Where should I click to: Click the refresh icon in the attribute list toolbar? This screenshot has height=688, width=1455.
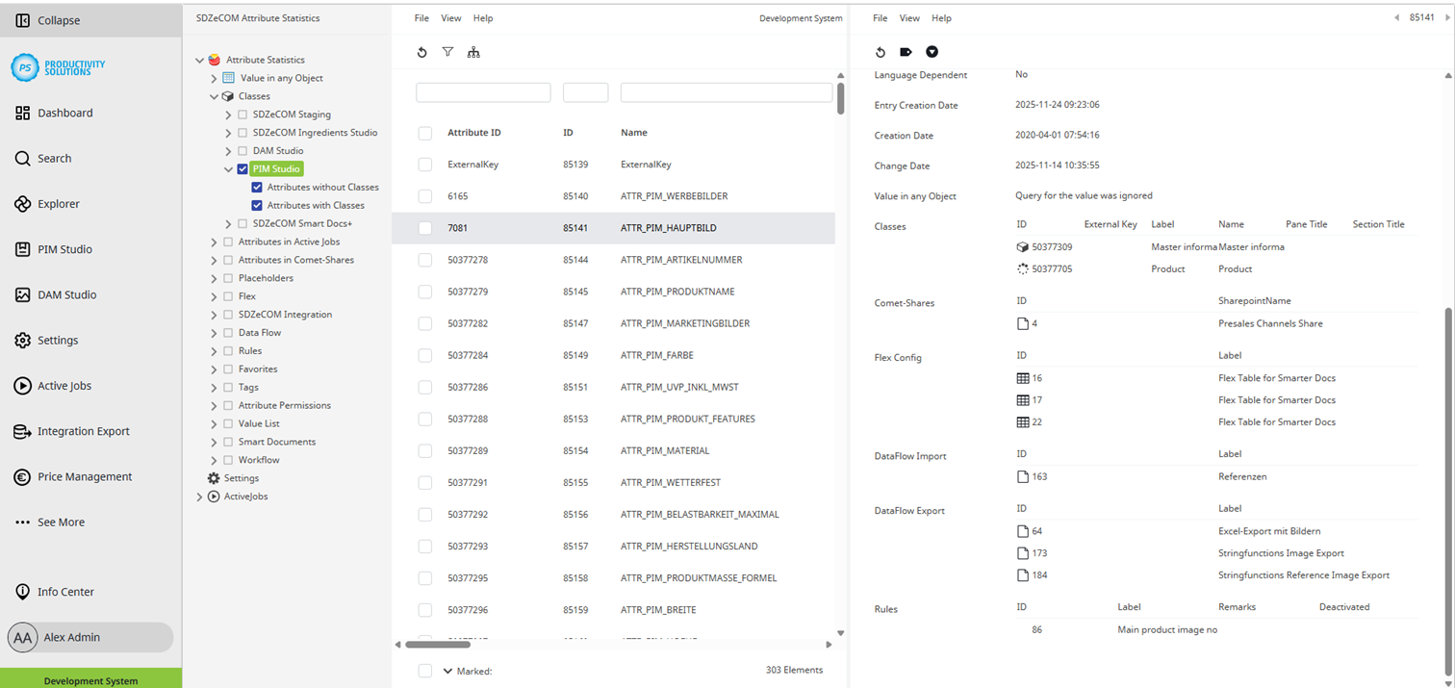[421, 52]
